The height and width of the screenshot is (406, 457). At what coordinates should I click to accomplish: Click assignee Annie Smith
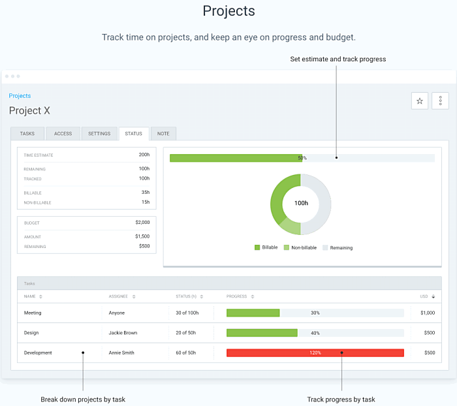click(121, 352)
